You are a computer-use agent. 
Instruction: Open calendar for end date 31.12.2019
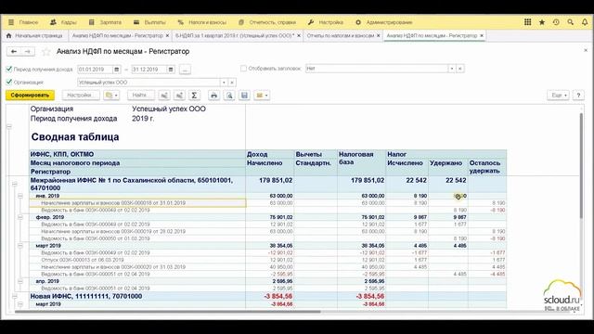171,70
